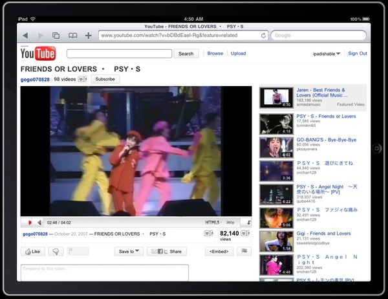Click the Sign Out link
This screenshot has width=388, height=299.
[x=358, y=54]
